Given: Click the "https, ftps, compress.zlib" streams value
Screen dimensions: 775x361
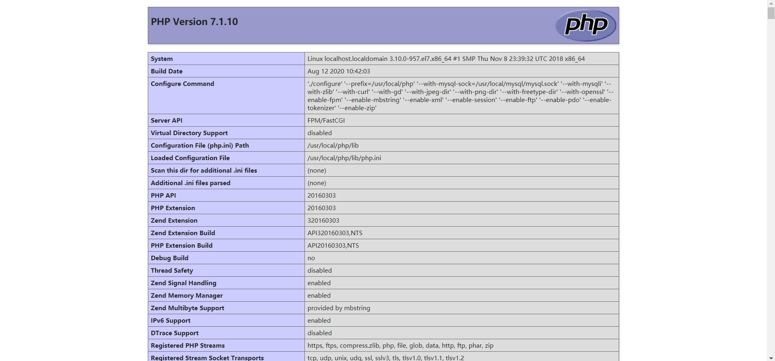Looking at the screenshot, I should coord(400,346).
